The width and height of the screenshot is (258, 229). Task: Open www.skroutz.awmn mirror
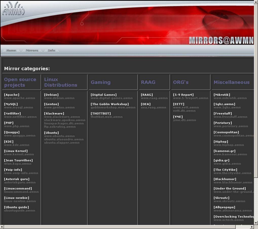229,201
